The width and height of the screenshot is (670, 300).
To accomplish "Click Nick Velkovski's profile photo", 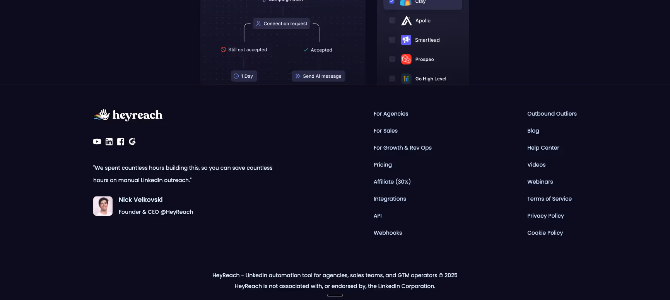I will coord(103,206).
